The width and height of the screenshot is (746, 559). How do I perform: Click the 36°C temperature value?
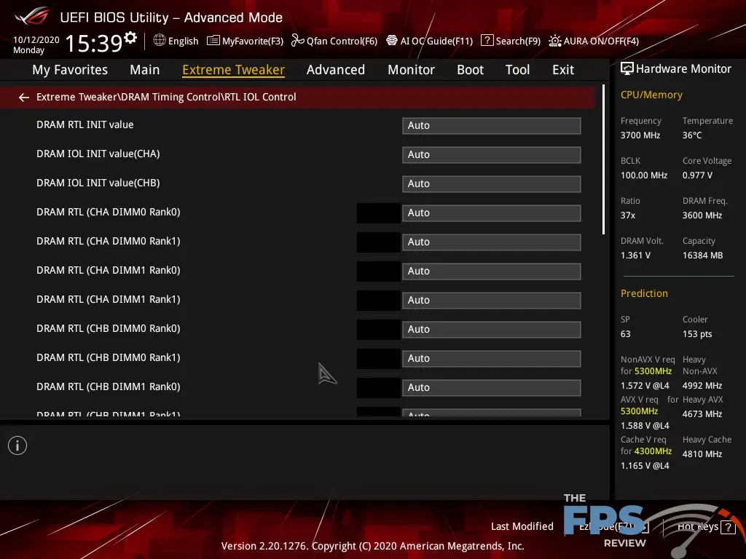(x=692, y=135)
